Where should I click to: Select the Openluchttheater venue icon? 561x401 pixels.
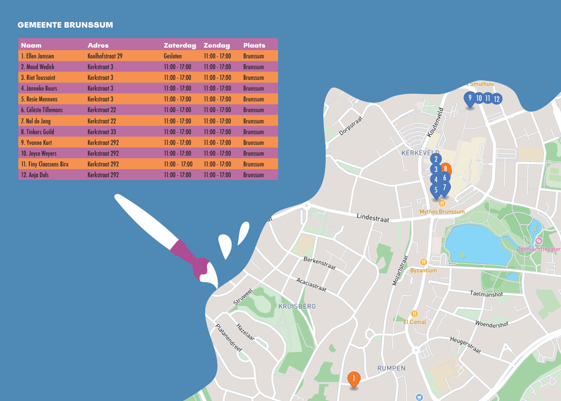pos(538,241)
